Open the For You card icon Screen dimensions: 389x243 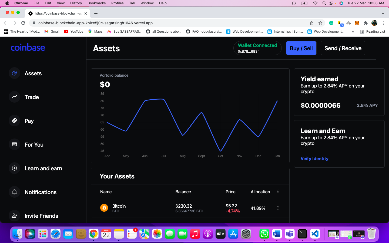(x=15, y=144)
